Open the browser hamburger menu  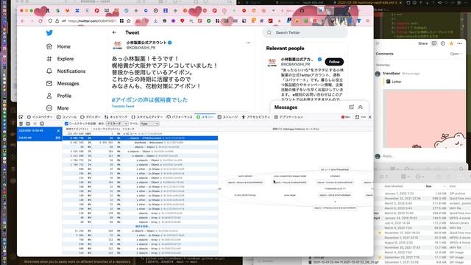368,21
